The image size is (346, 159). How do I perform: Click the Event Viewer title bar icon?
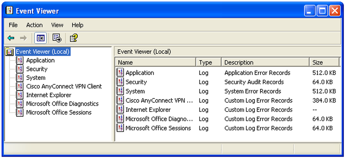point(9,10)
